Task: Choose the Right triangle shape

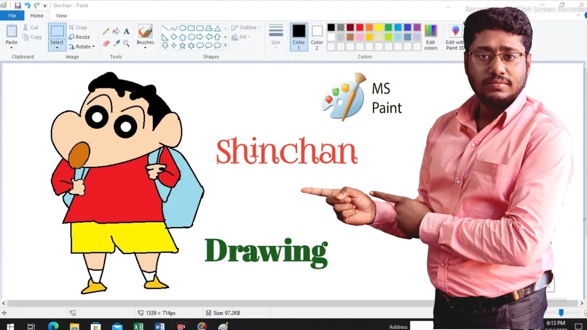Action: pyautogui.click(x=165, y=37)
